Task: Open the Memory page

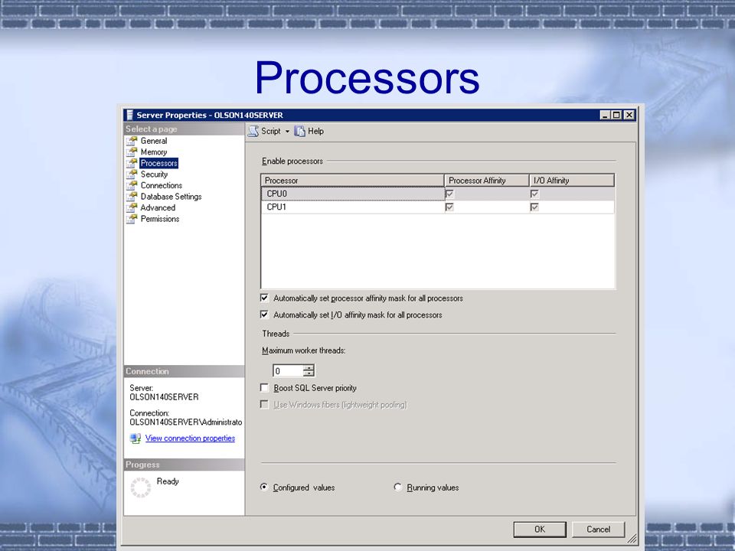Action: (x=154, y=152)
